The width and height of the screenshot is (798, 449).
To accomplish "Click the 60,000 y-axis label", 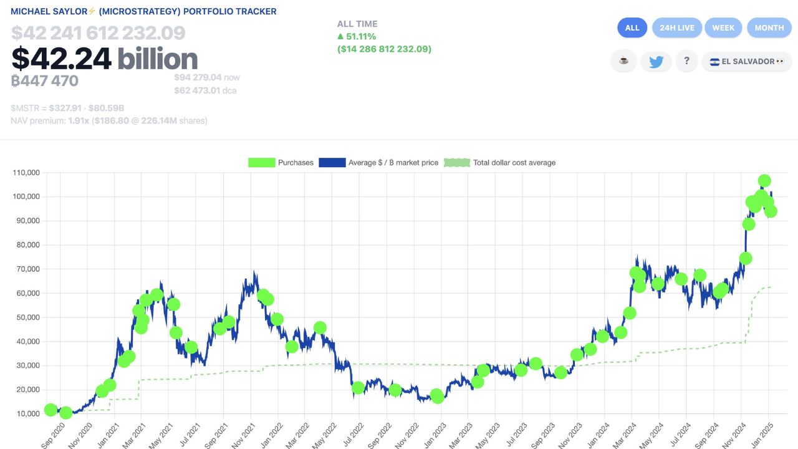I will point(28,293).
